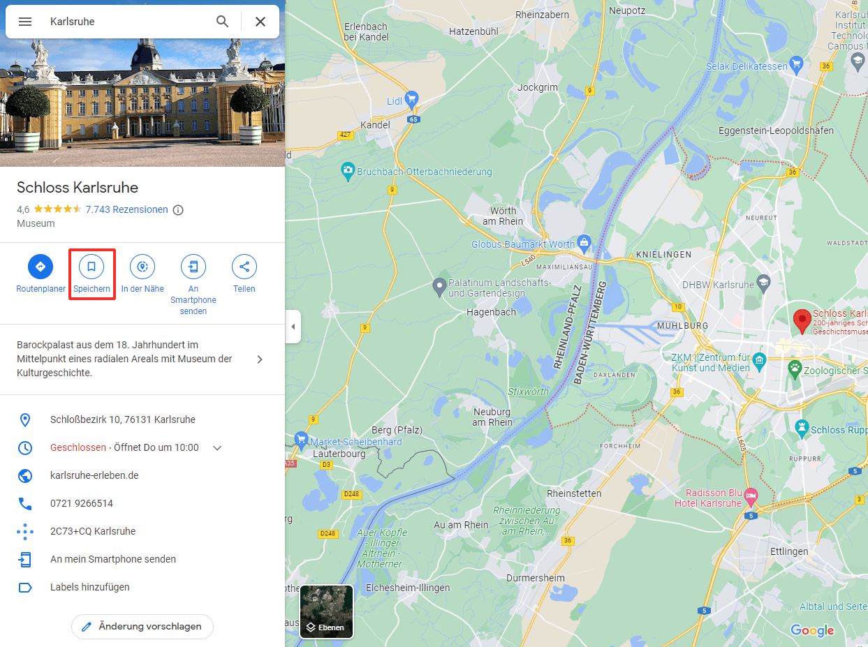Click the plus code 2C73+CQ Karlsruhe
This screenshot has width=868, height=647.
[93, 531]
